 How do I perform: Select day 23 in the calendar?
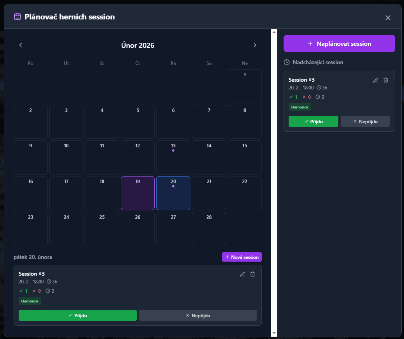(31, 229)
